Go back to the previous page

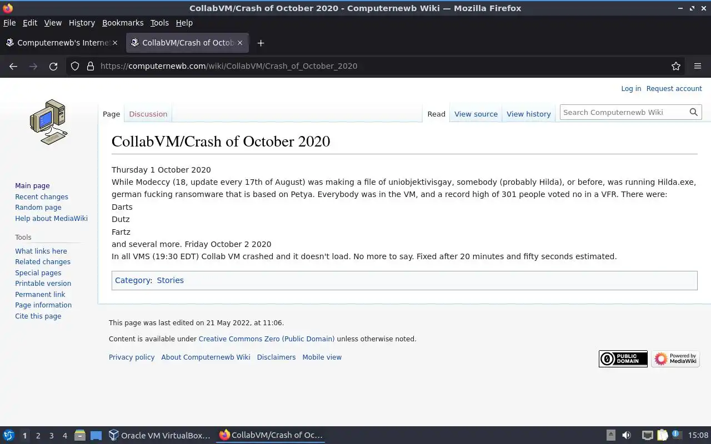[13, 66]
